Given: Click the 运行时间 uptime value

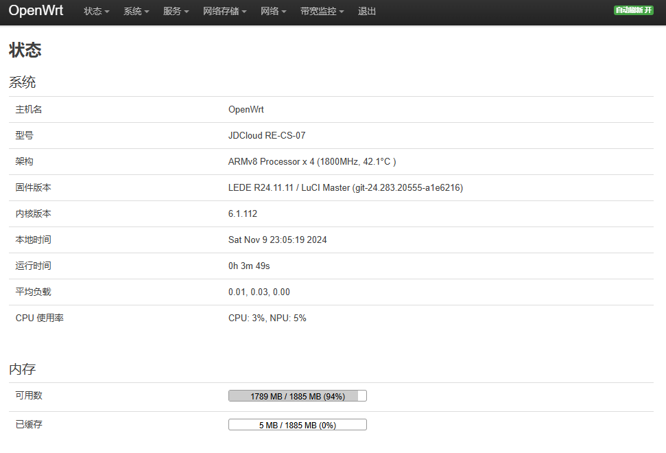Looking at the screenshot, I should (249, 266).
